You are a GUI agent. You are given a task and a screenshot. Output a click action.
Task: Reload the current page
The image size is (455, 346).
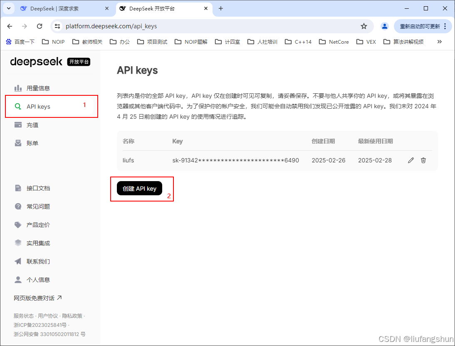(40, 26)
